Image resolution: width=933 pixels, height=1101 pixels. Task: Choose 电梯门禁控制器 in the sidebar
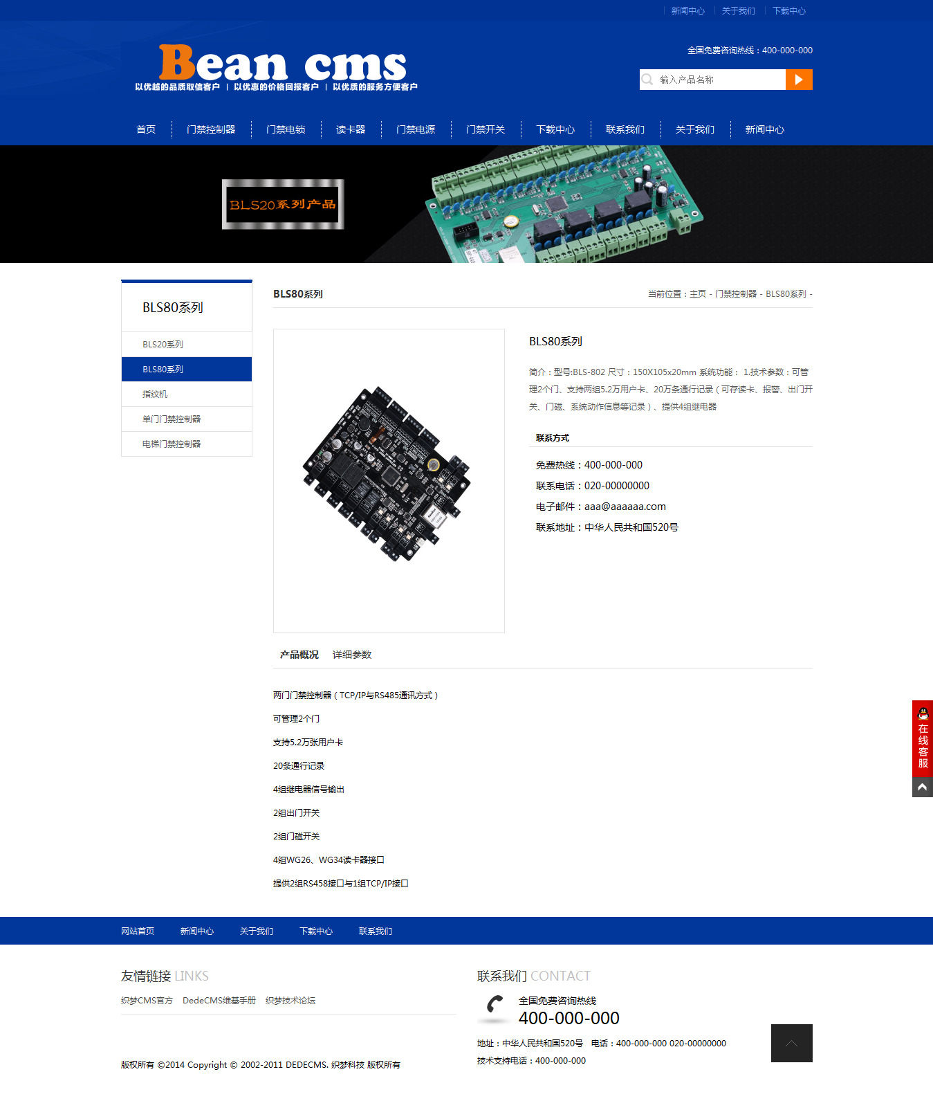coord(172,444)
